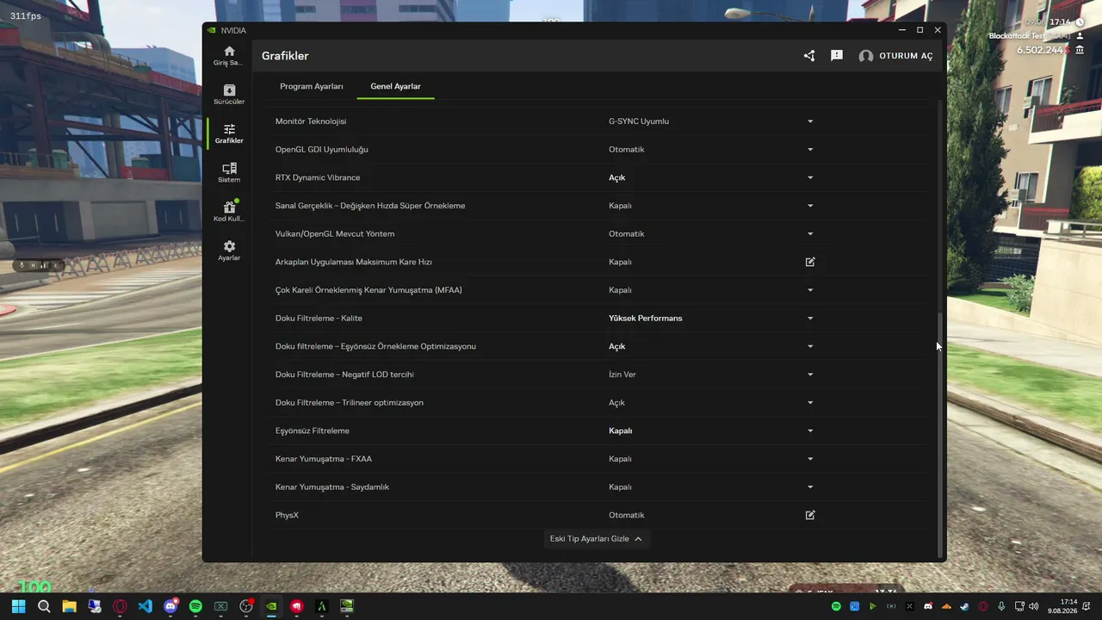The image size is (1102, 620).
Task: Expand Doku Filtreleme - Kalite dropdown
Action: (x=810, y=319)
